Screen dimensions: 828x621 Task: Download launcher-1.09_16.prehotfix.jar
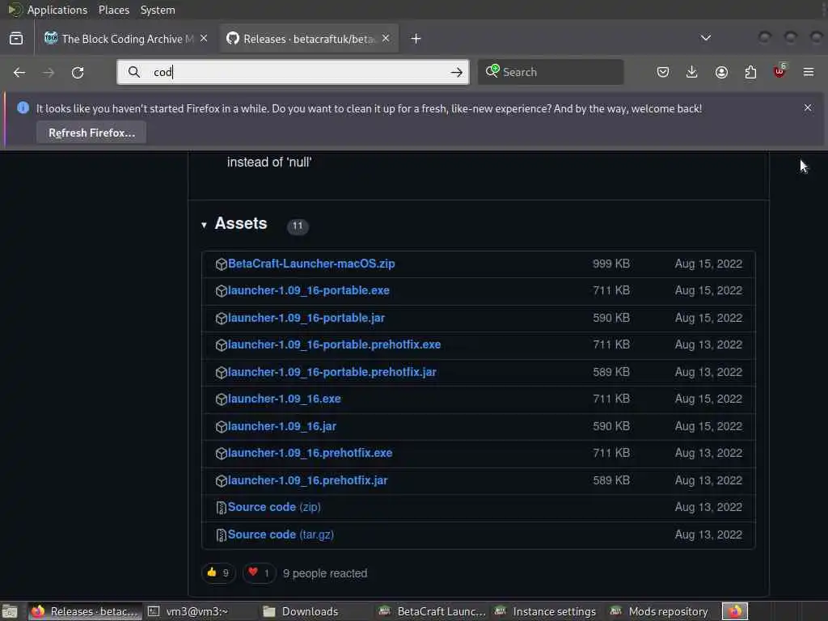pos(307,480)
